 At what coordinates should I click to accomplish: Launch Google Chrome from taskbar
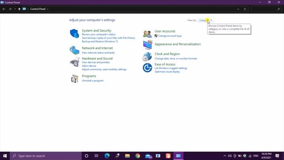tap(138, 156)
